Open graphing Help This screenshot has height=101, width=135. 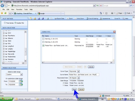[125, 19]
